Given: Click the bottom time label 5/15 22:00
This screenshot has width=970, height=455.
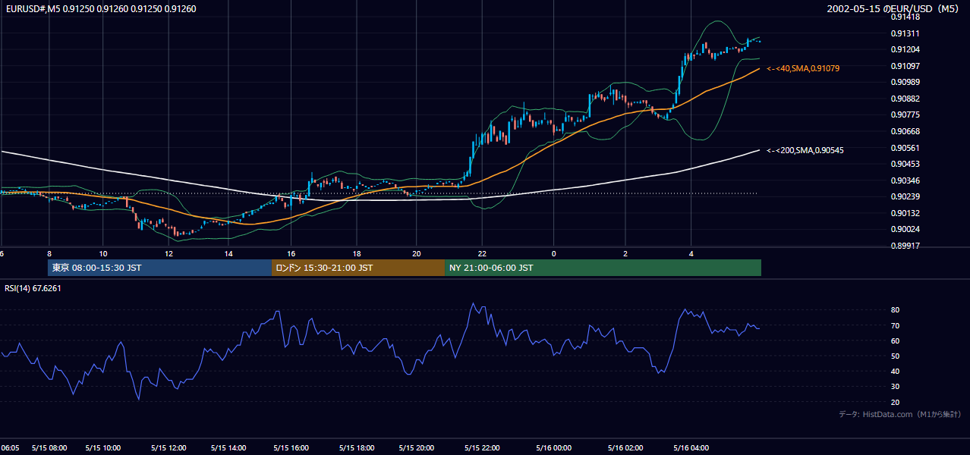Looking at the screenshot, I should (x=482, y=447).
